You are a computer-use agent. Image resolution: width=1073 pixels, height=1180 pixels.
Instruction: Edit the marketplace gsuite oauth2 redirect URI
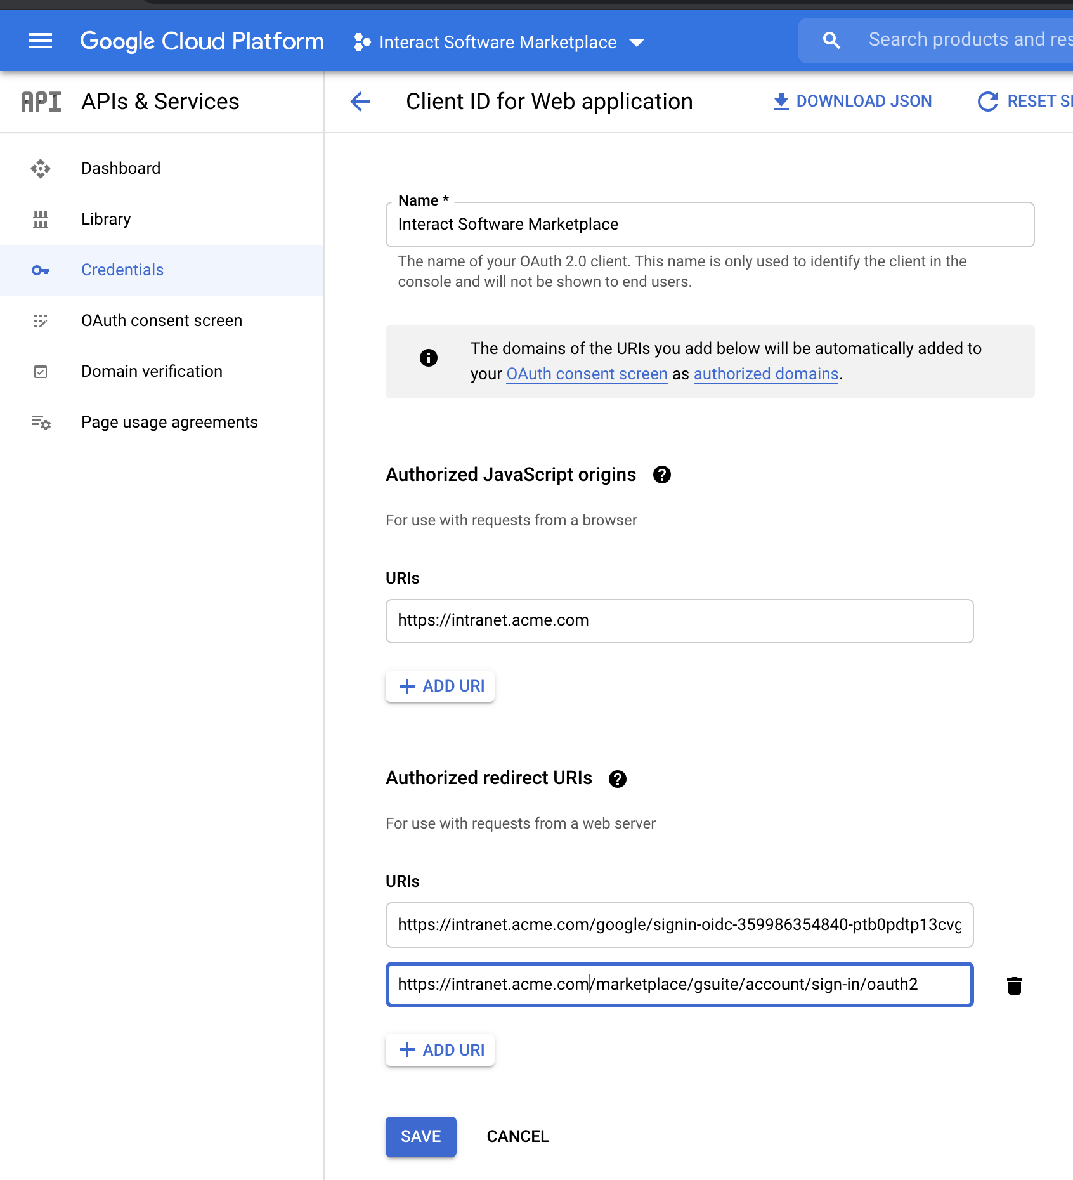coord(679,985)
